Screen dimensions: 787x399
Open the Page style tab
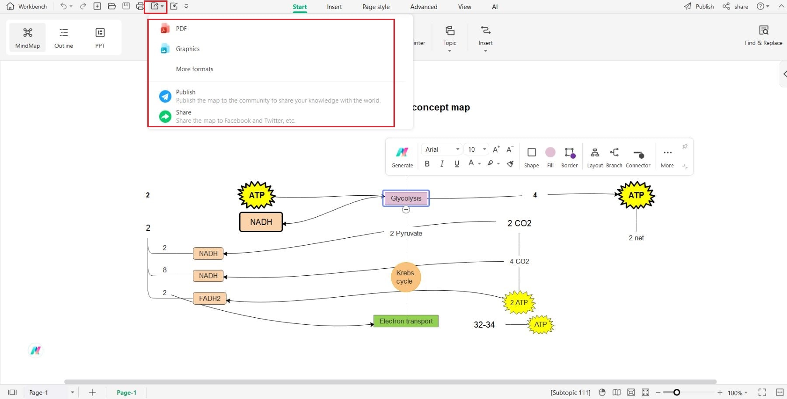(x=376, y=7)
